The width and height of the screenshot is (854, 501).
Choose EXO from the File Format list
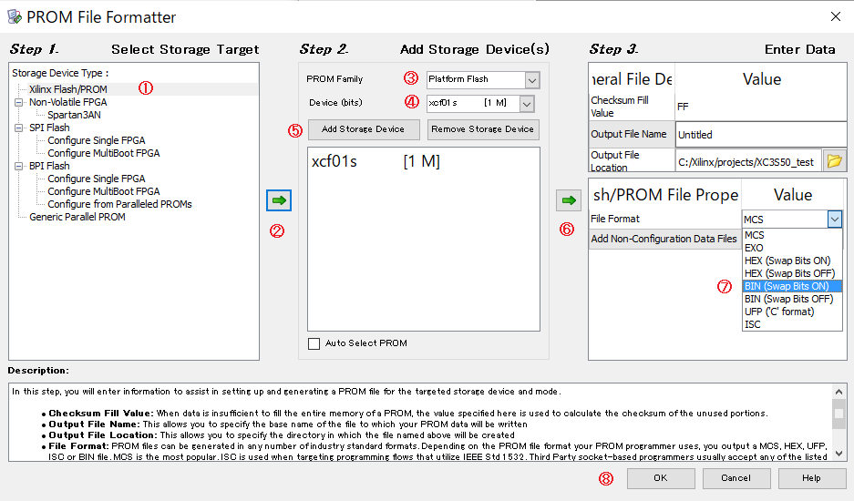[x=792, y=248]
